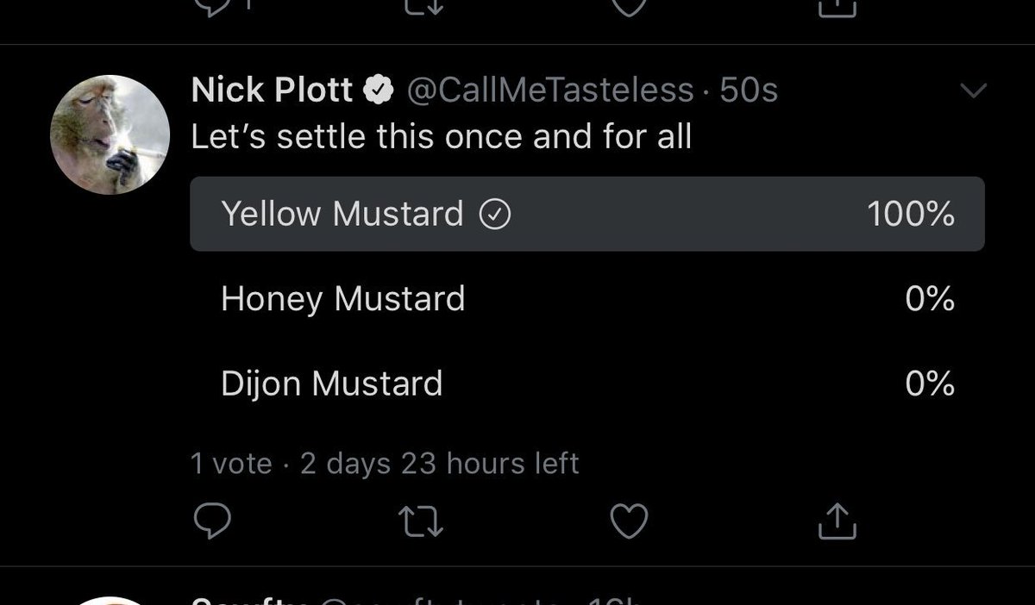Screen dimensions: 1035x605
Task: Open Nick Plott's monkey profile picture
Action: [110, 134]
